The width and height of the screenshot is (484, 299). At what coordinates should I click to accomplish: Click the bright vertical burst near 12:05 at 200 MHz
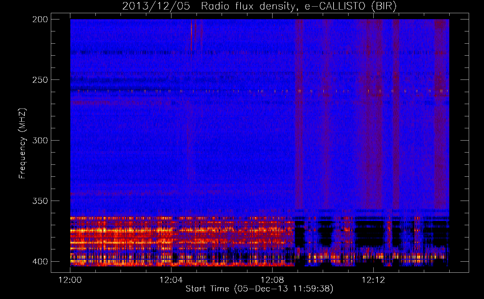pyautogui.click(x=191, y=34)
